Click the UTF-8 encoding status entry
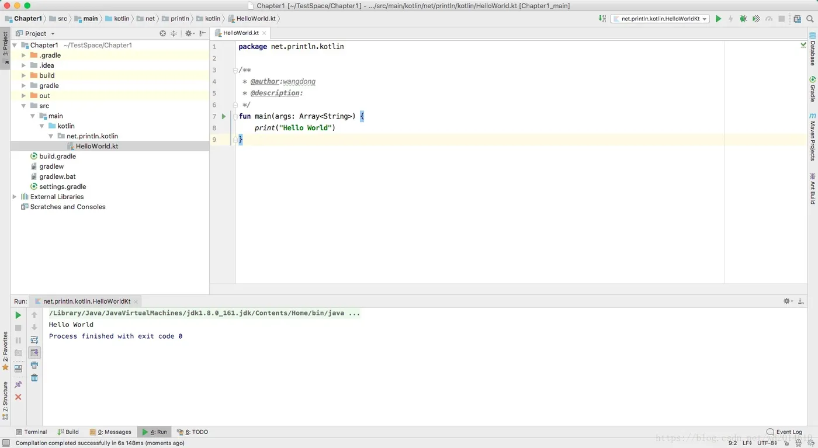818x448 pixels. [x=767, y=443]
